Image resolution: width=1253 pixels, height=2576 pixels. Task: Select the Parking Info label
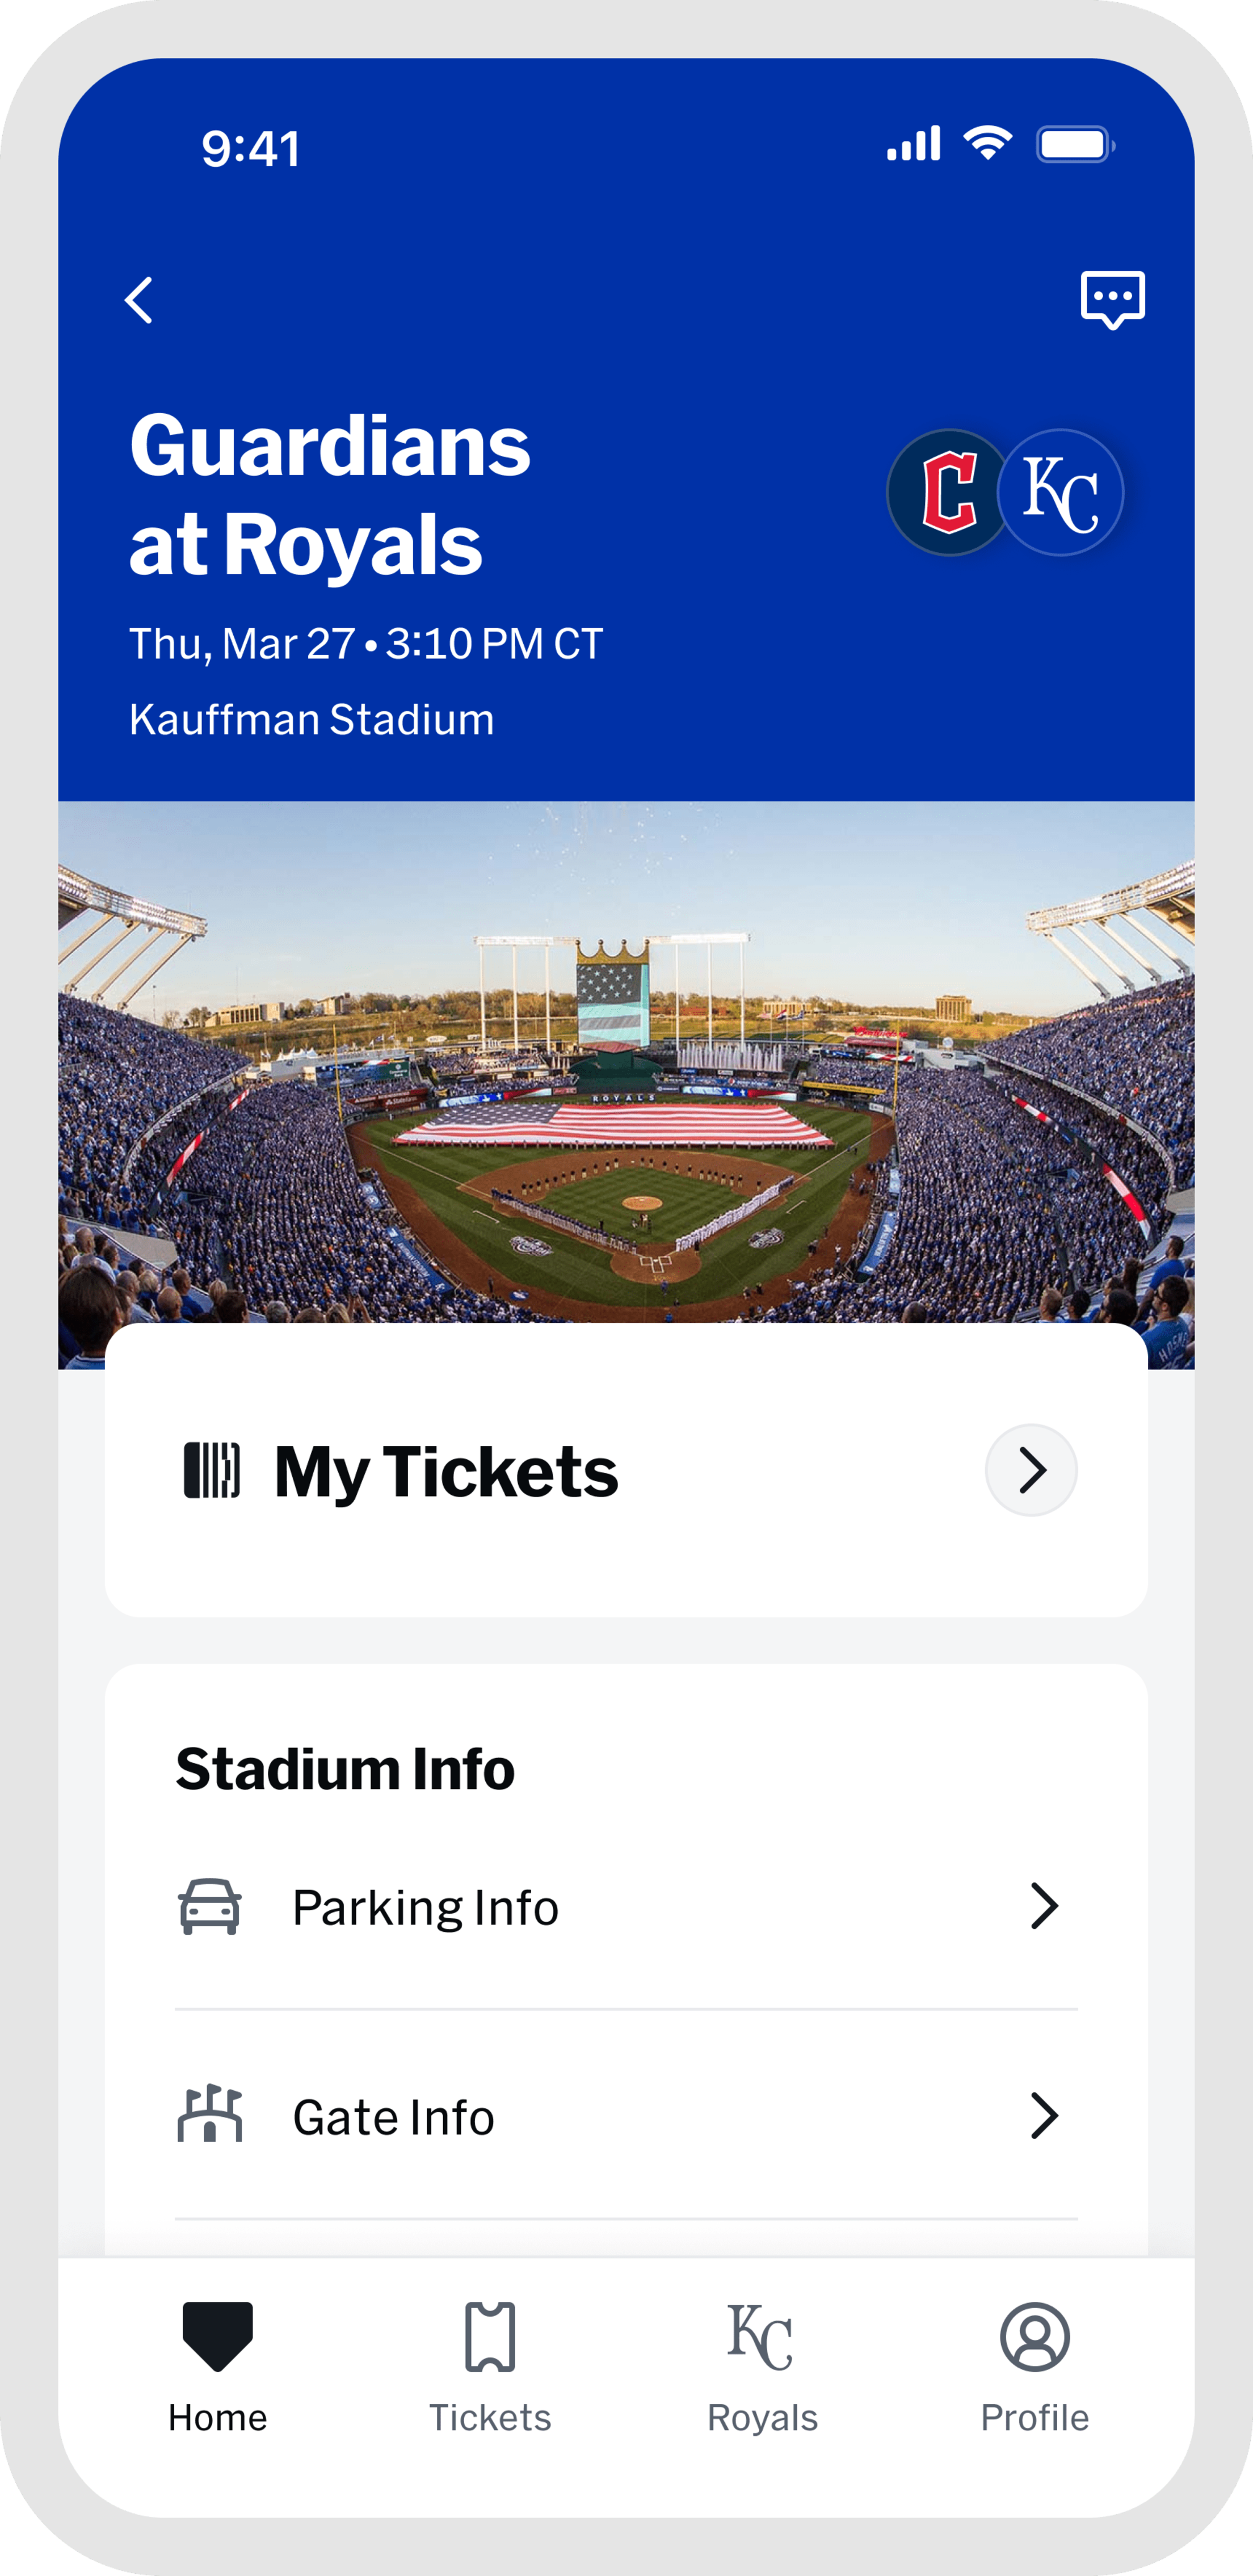point(425,1907)
